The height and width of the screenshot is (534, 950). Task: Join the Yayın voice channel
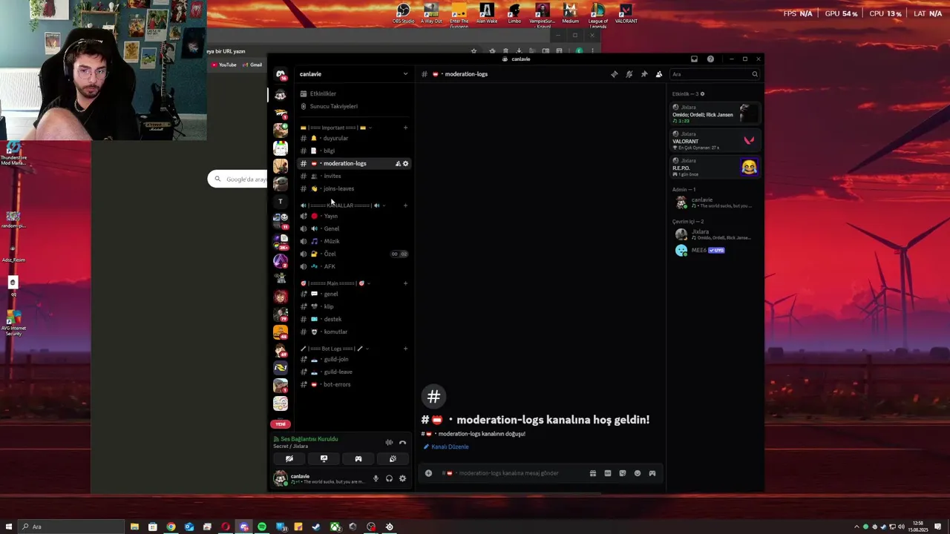[x=354, y=216]
